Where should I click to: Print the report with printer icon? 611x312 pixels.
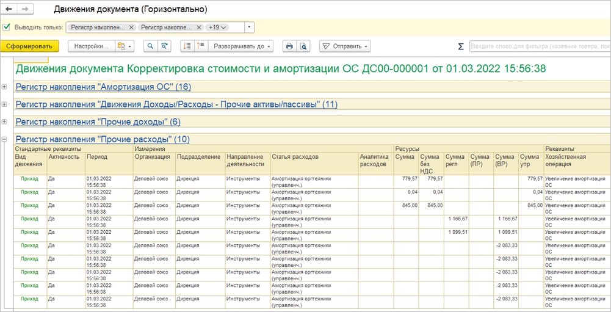point(289,46)
